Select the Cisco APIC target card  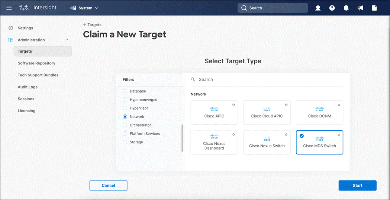point(214,113)
